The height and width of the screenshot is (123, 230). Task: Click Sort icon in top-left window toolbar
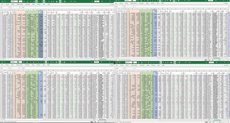coord(53,1)
